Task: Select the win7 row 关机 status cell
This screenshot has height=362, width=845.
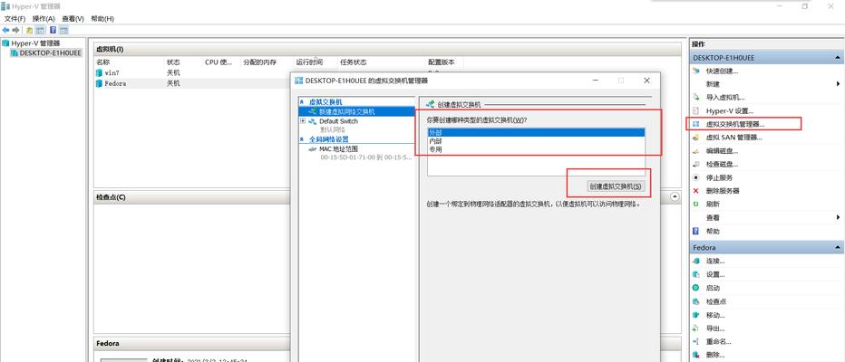Action: pyautogui.click(x=173, y=72)
